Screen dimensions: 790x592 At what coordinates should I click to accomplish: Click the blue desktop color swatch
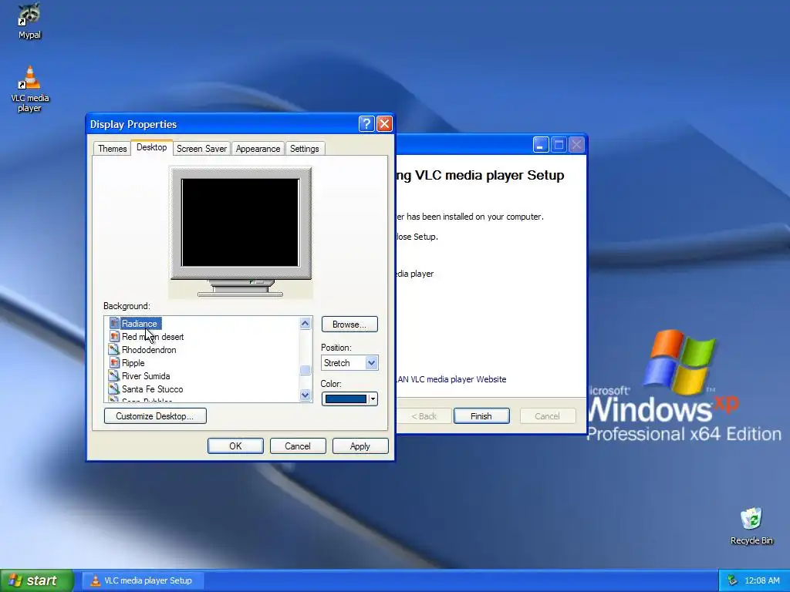346,399
